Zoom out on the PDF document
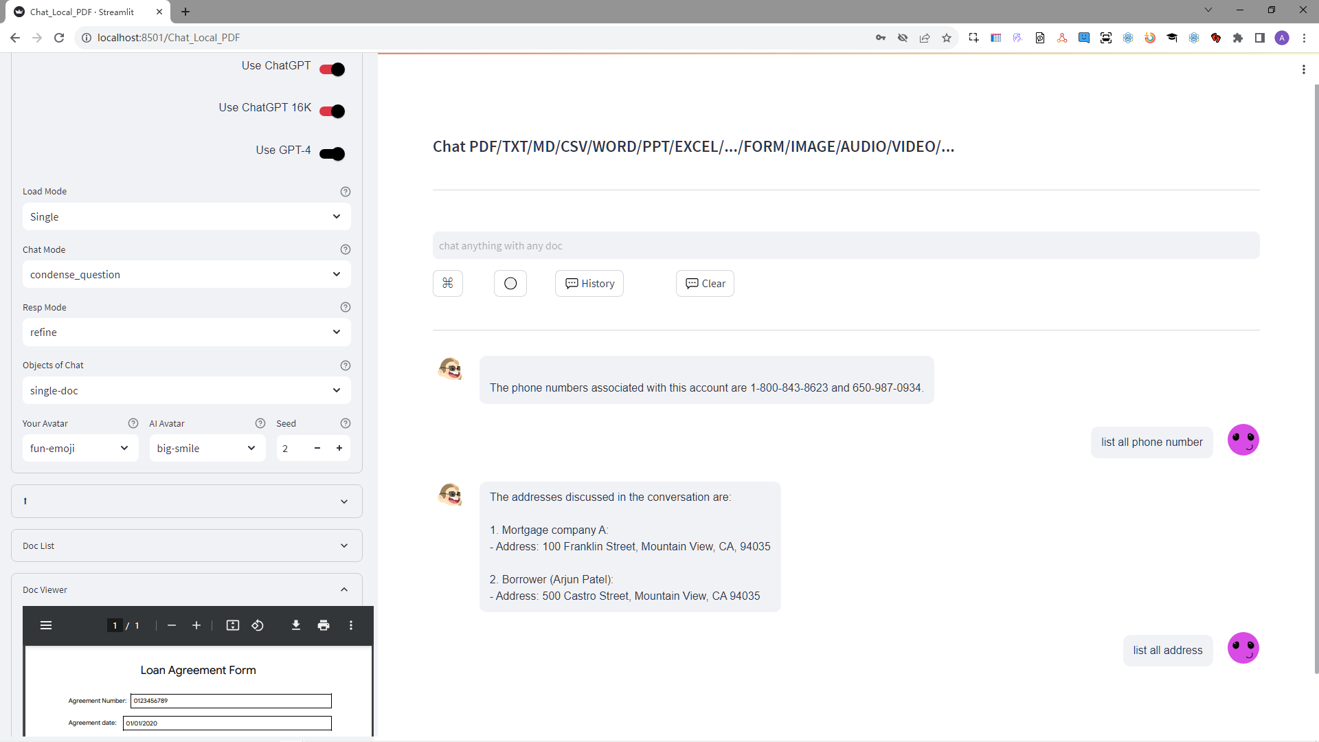Screen dimensions: 1319x742 [171, 625]
